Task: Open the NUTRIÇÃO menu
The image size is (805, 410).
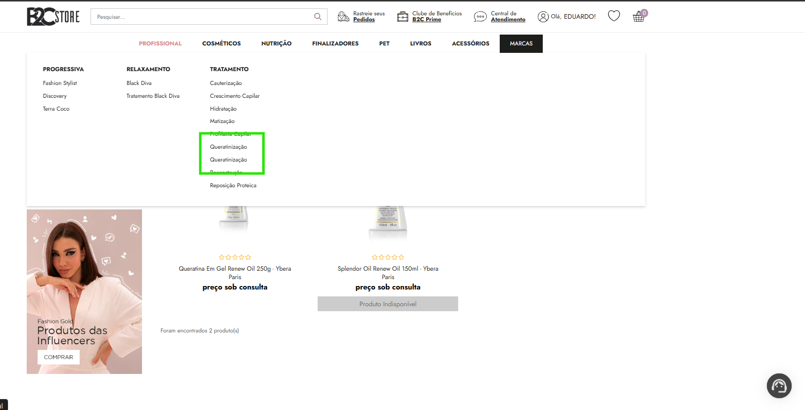Action: (x=277, y=43)
